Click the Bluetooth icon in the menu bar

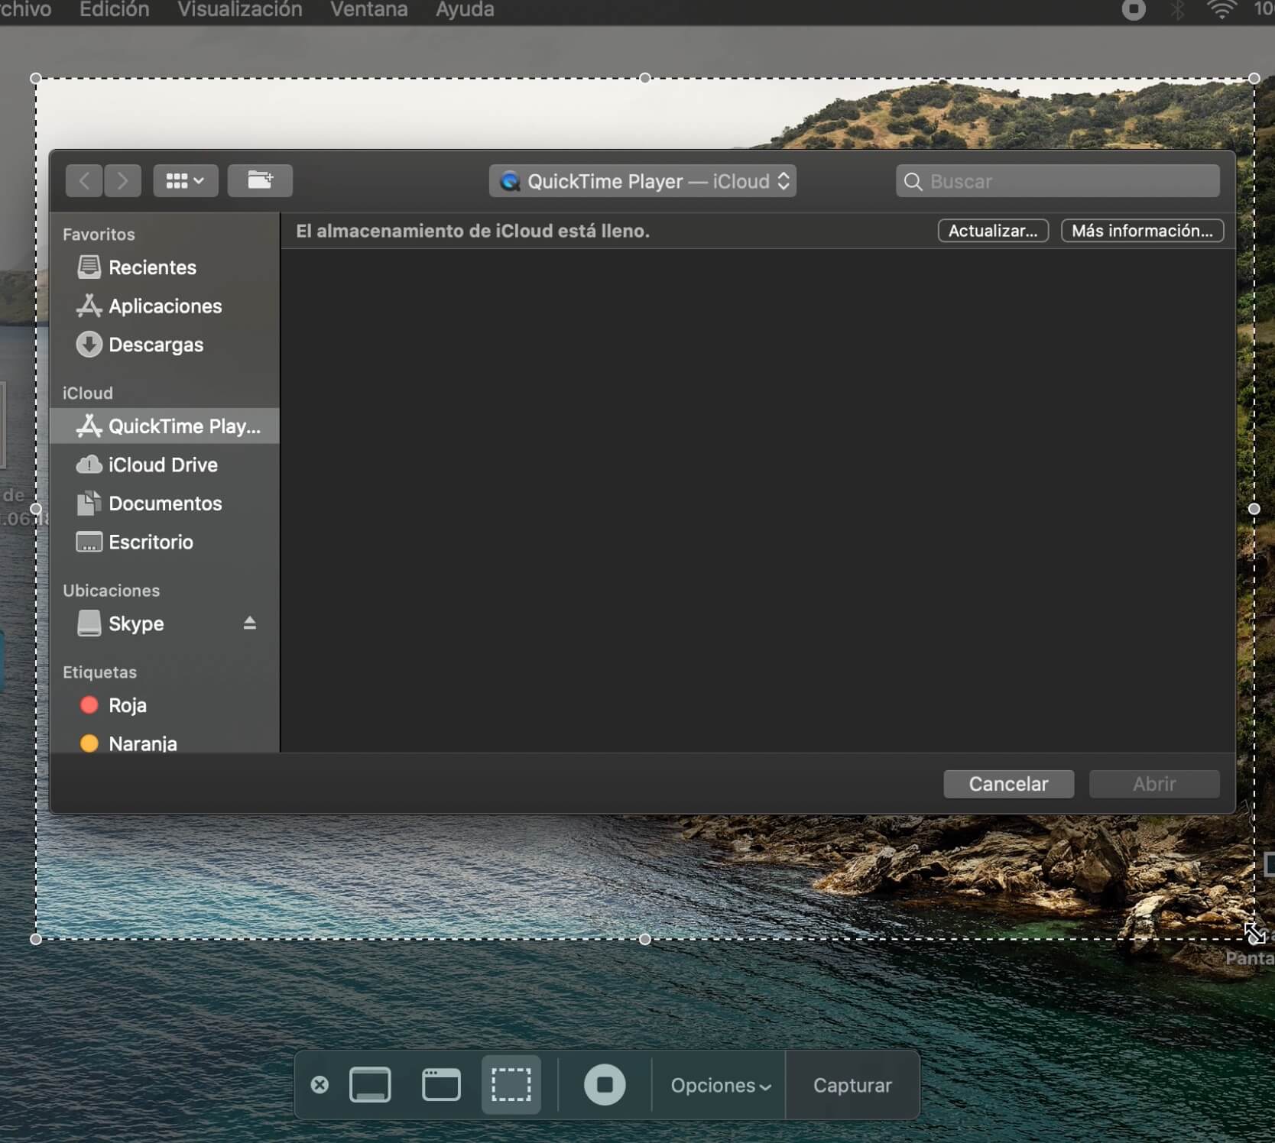point(1178,10)
